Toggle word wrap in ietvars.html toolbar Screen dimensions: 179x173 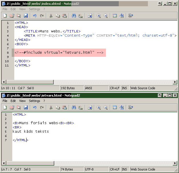coord(90,107)
